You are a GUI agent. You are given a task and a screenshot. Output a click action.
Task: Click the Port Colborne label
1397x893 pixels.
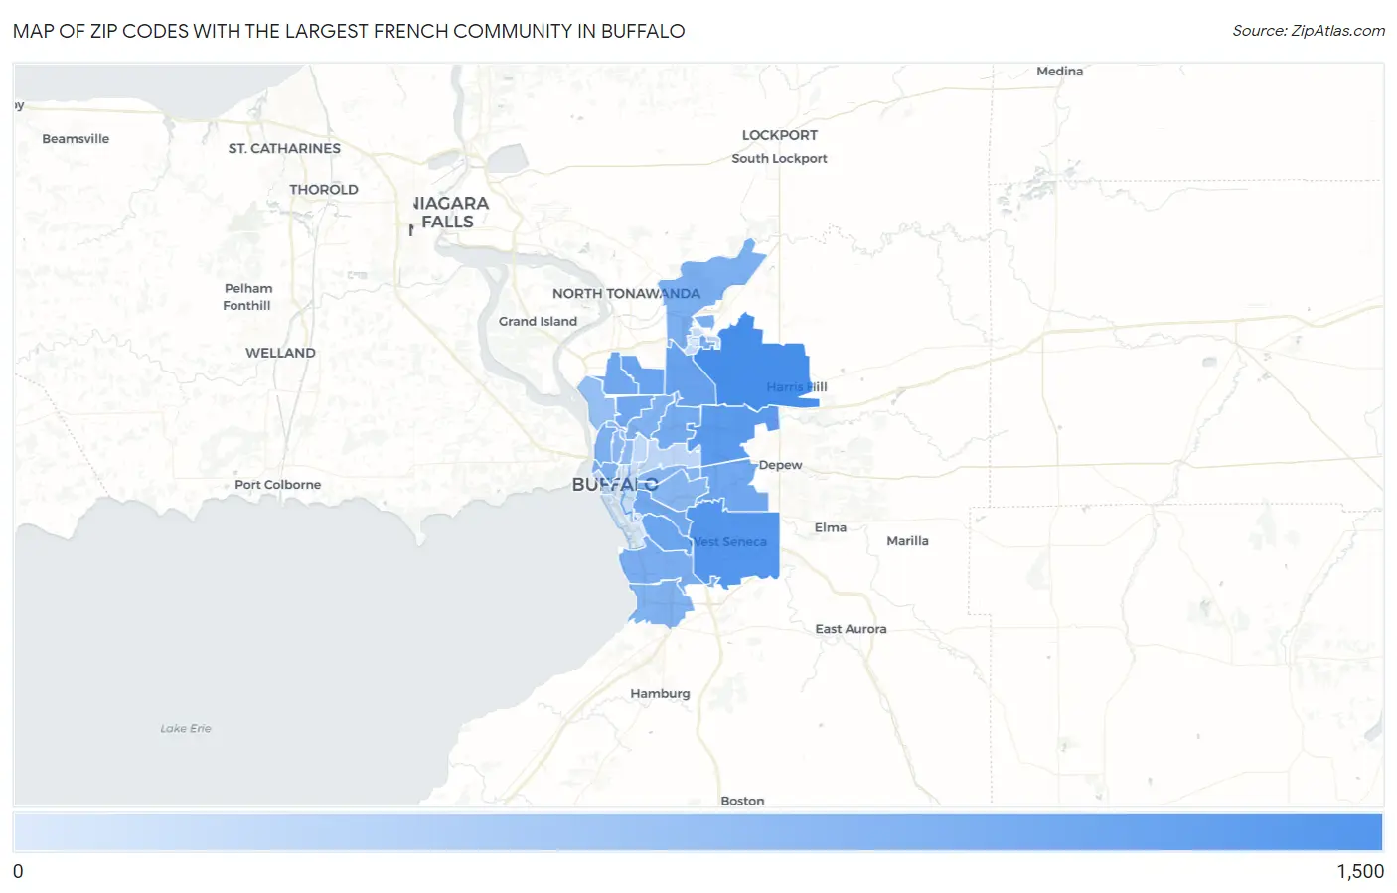point(278,485)
